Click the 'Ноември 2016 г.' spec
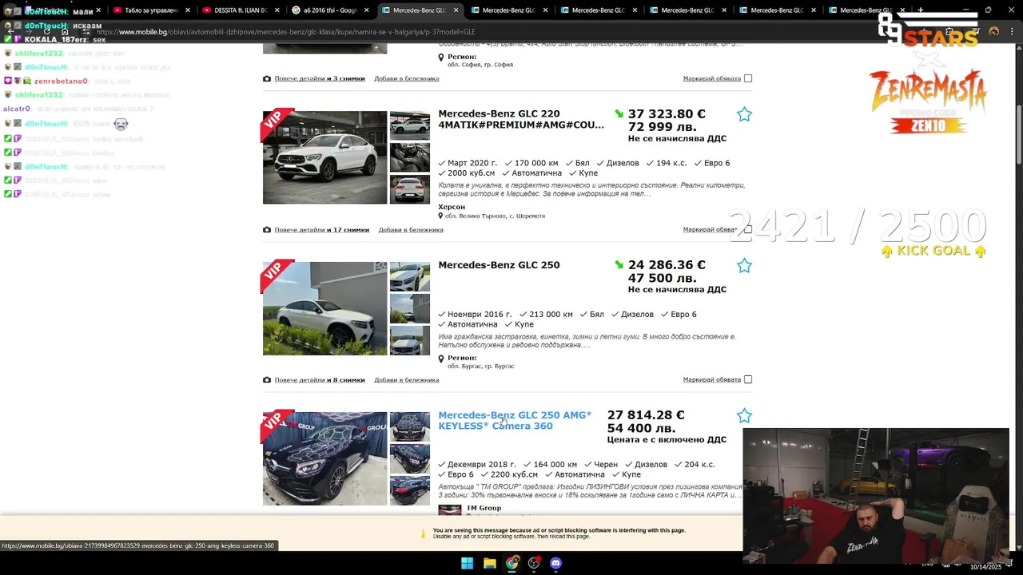Viewport: 1023px width, 575px height. (480, 315)
